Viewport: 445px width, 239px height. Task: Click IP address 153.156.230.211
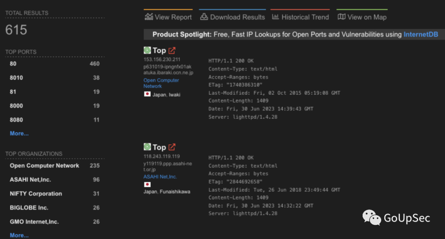click(x=162, y=59)
